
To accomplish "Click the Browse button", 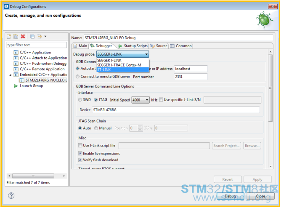I will point(252,146).
